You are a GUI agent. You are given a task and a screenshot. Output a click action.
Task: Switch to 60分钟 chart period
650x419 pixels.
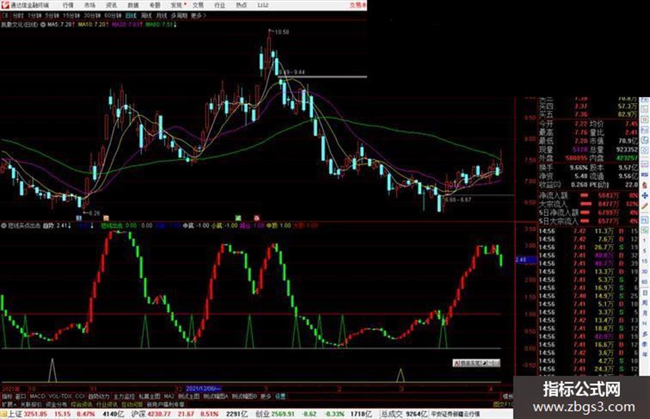click(x=113, y=16)
